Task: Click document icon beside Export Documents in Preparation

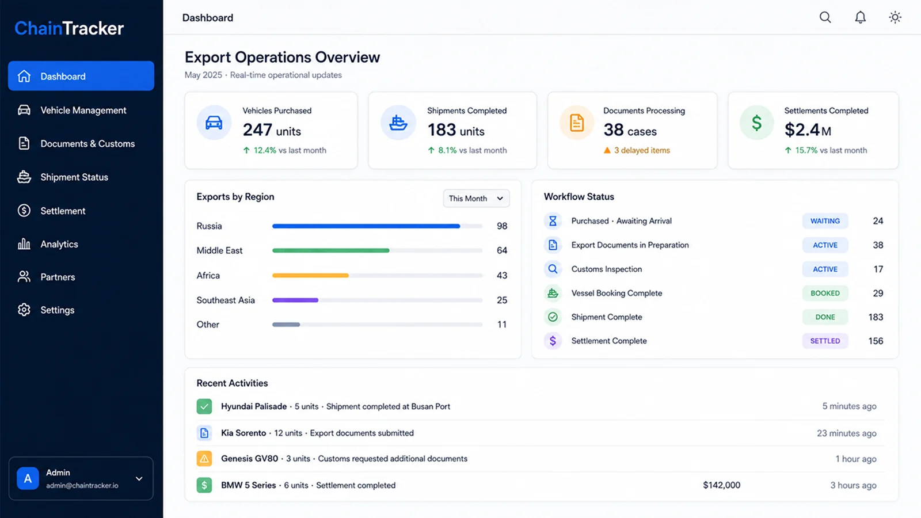Action: (553, 245)
